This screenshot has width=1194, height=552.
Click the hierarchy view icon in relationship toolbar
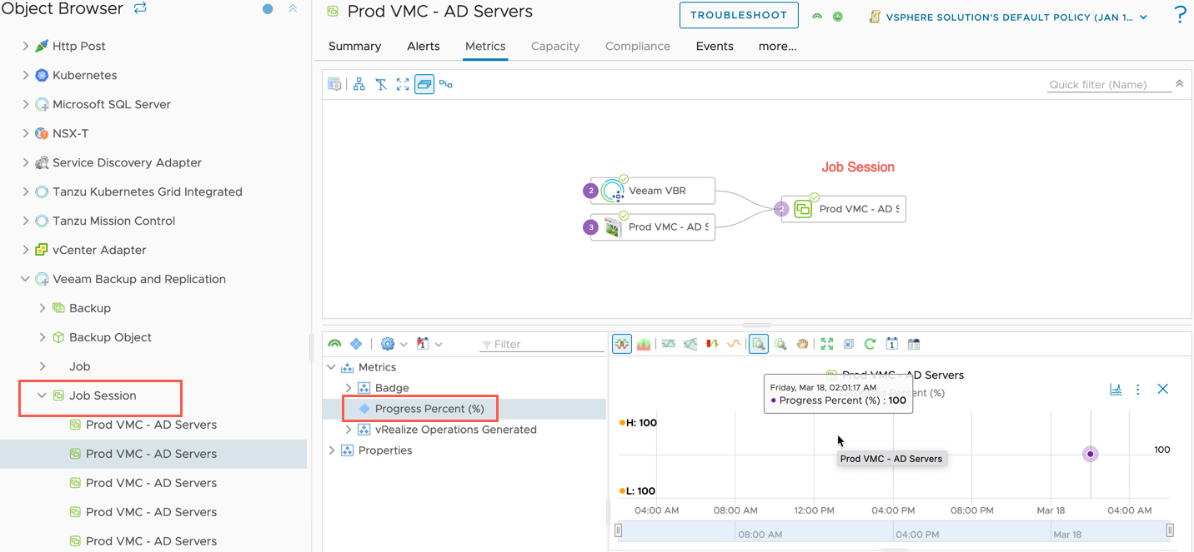point(359,84)
